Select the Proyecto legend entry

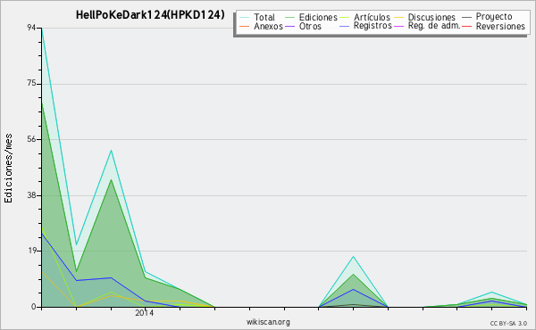494,17
